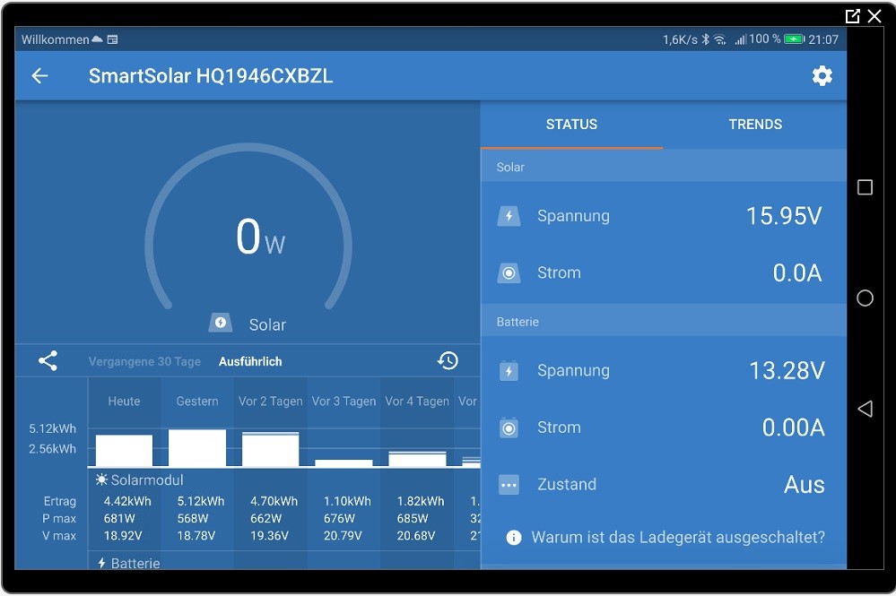Click the Bluetooth icon in status bar
This screenshot has width=896, height=596.
click(706, 39)
